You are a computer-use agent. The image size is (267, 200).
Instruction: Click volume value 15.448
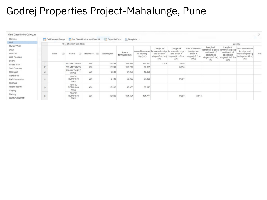[113, 63]
